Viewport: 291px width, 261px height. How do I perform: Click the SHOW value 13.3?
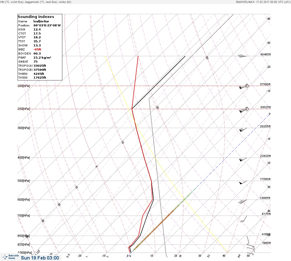(x=37, y=46)
